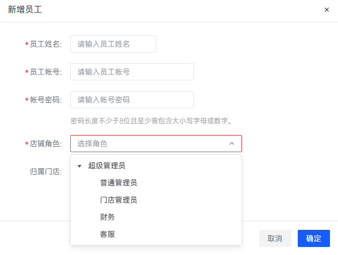Screen dimensions: 338x255
Task: Pick the 门店管理员 role
Action: [x=118, y=200]
